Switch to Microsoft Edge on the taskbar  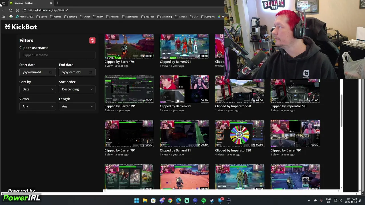tap(179, 200)
